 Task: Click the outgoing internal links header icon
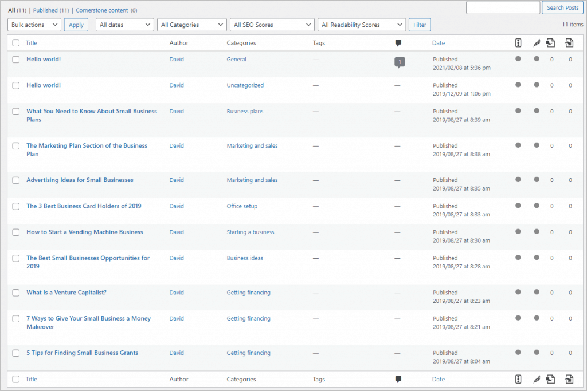click(551, 43)
